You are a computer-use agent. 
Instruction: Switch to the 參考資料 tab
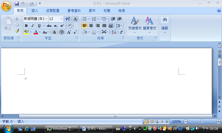tap(74, 11)
